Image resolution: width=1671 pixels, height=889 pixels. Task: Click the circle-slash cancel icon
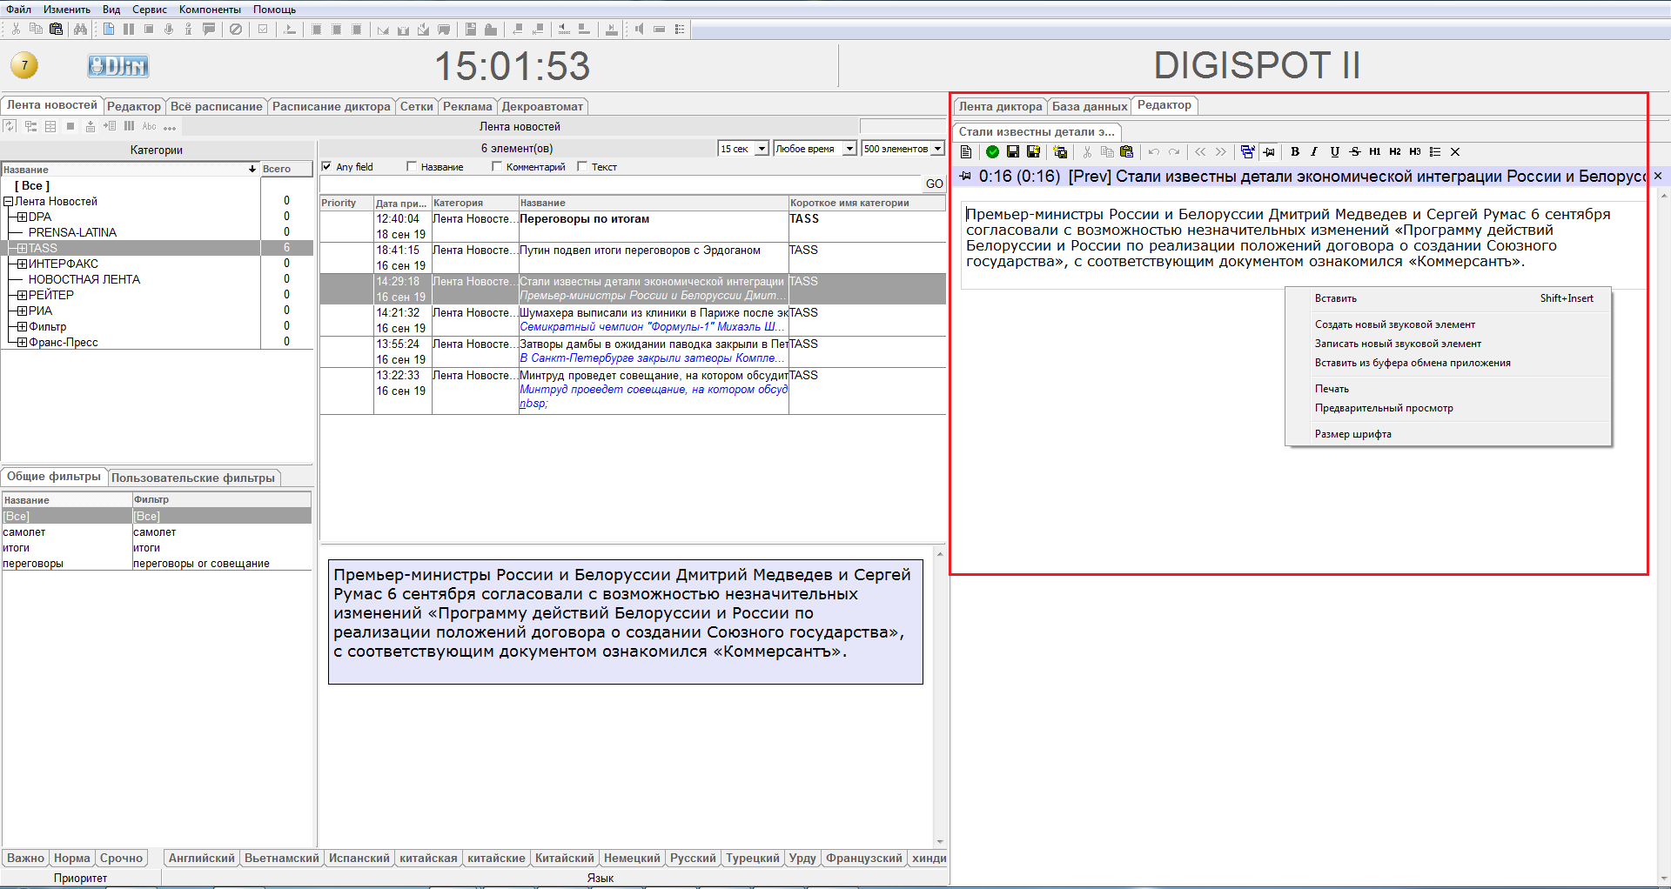(236, 29)
